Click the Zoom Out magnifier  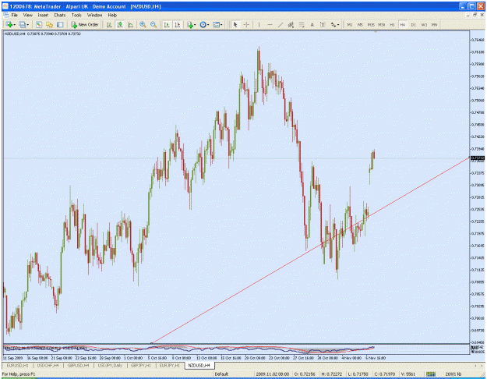coord(154,24)
